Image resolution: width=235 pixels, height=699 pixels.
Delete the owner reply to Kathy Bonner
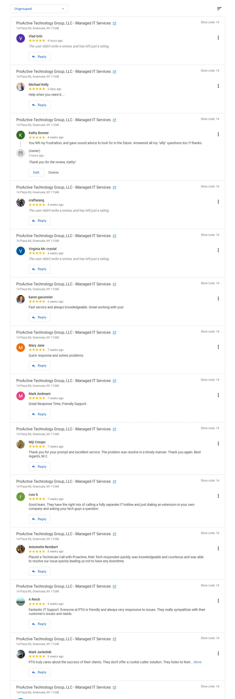(x=53, y=172)
